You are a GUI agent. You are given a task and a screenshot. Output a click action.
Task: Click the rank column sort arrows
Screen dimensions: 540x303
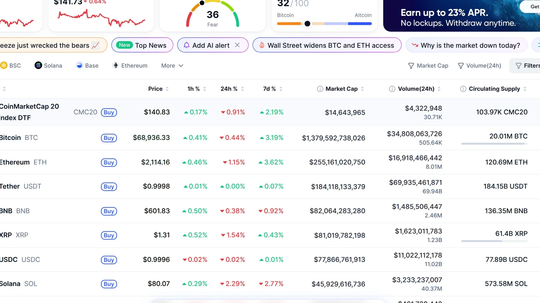[x=4, y=89]
